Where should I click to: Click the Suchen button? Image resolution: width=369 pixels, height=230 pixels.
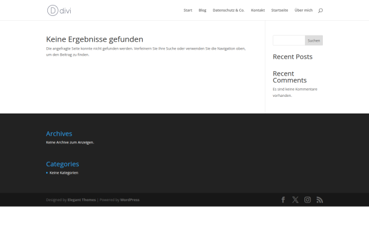314,40
